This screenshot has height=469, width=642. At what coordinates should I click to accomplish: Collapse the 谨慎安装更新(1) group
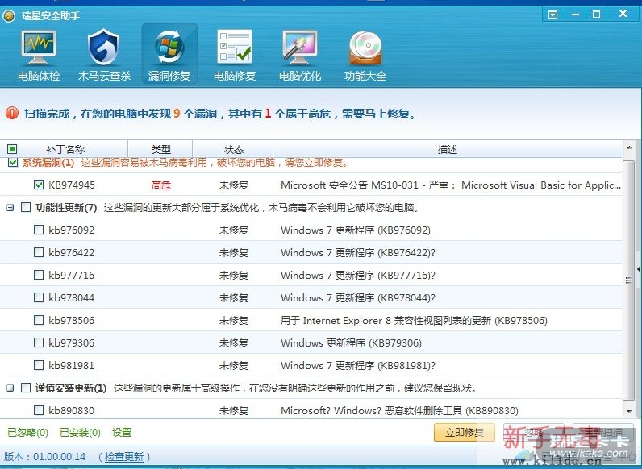[10, 388]
